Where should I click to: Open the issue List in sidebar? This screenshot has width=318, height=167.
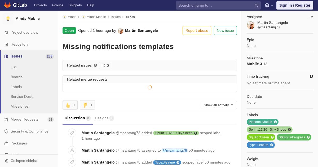pyautogui.click(x=14, y=67)
